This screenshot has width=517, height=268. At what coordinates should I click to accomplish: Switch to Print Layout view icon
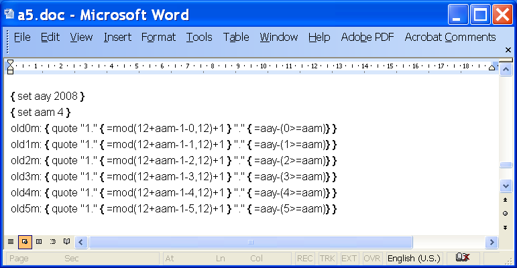[38, 241]
